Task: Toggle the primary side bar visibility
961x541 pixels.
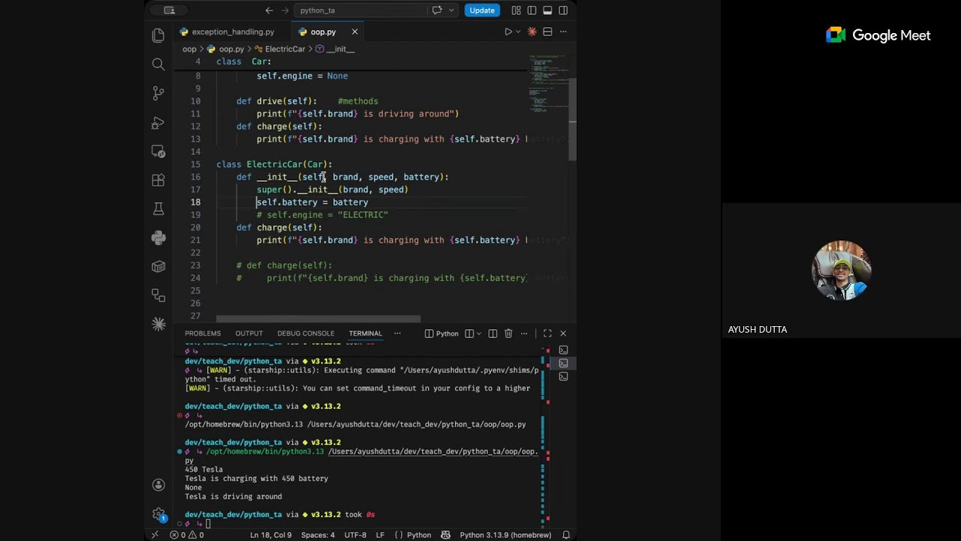Action: (532, 11)
